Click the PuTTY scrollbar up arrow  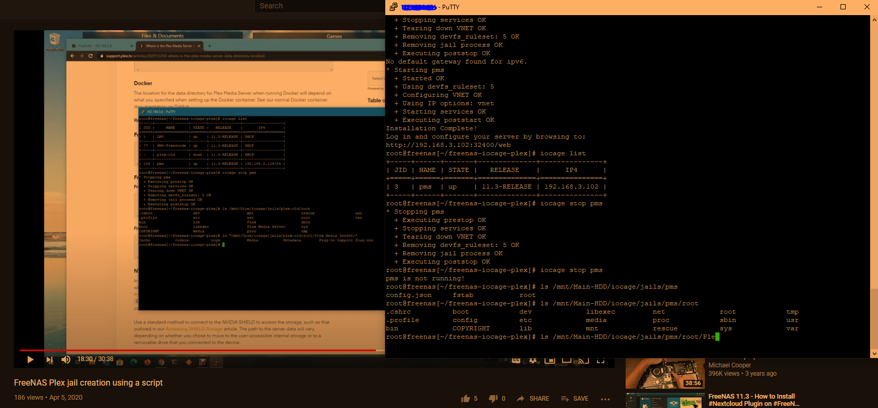pos(874,20)
